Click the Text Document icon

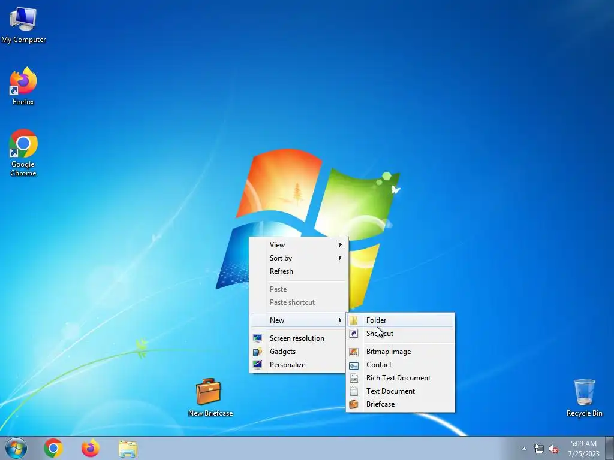point(354,391)
